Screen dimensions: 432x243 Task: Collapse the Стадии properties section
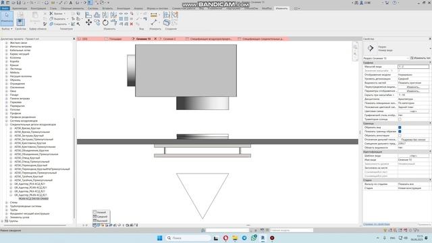click(430, 180)
